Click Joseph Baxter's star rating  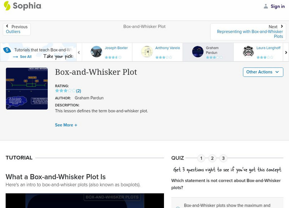(113, 57)
